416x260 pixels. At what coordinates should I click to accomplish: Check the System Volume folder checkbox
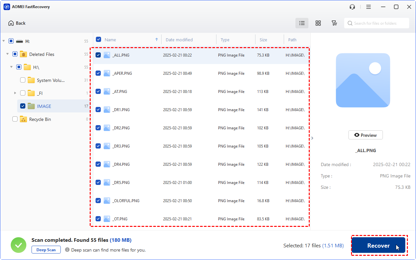pyautogui.click(x=23, y=80)
